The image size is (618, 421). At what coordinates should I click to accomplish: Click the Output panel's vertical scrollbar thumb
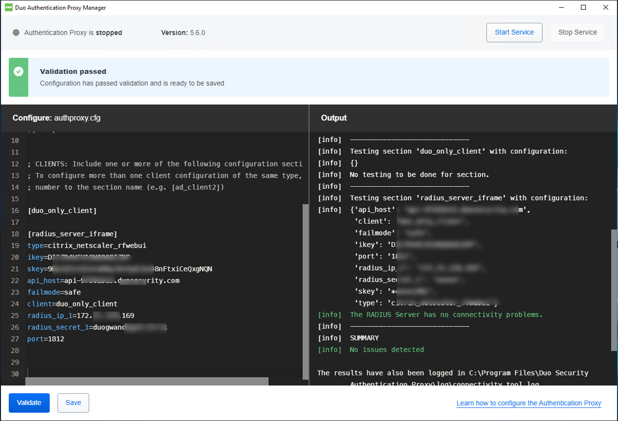coord(614,290)
